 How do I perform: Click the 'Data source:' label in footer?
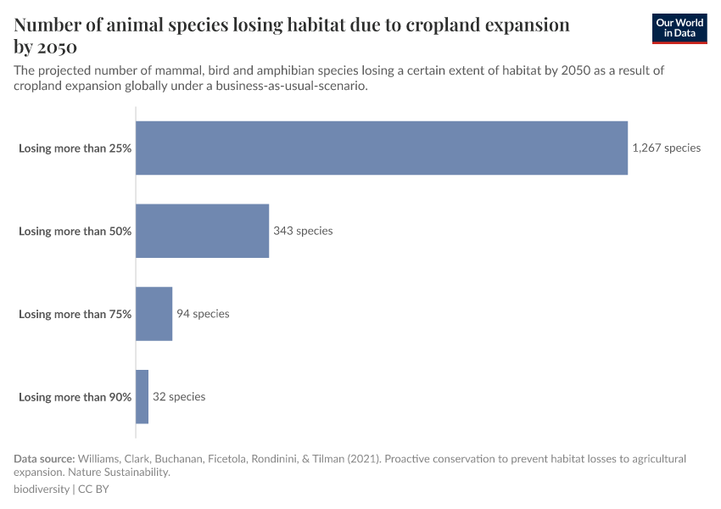44,459
